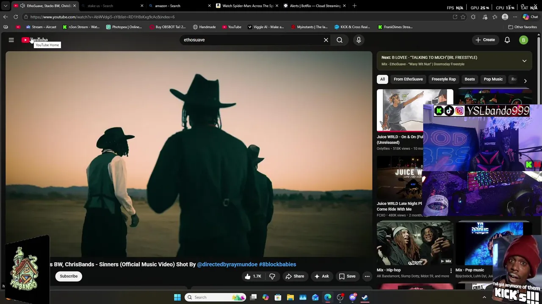Open more actions under the video
Viewport: 542px width, 304px height.
point(367,276)
